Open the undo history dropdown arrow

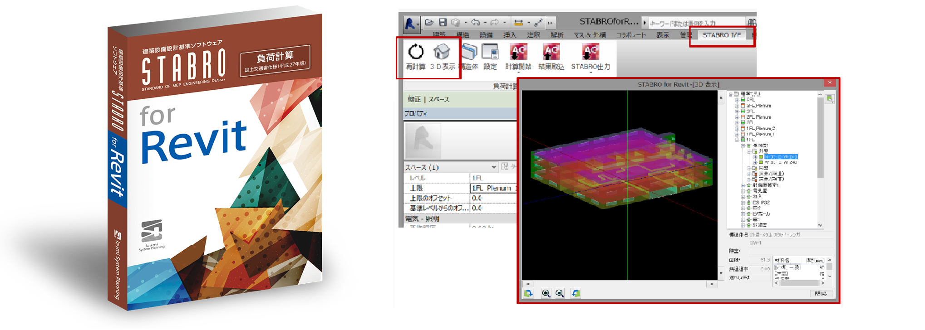pos(485,23)
